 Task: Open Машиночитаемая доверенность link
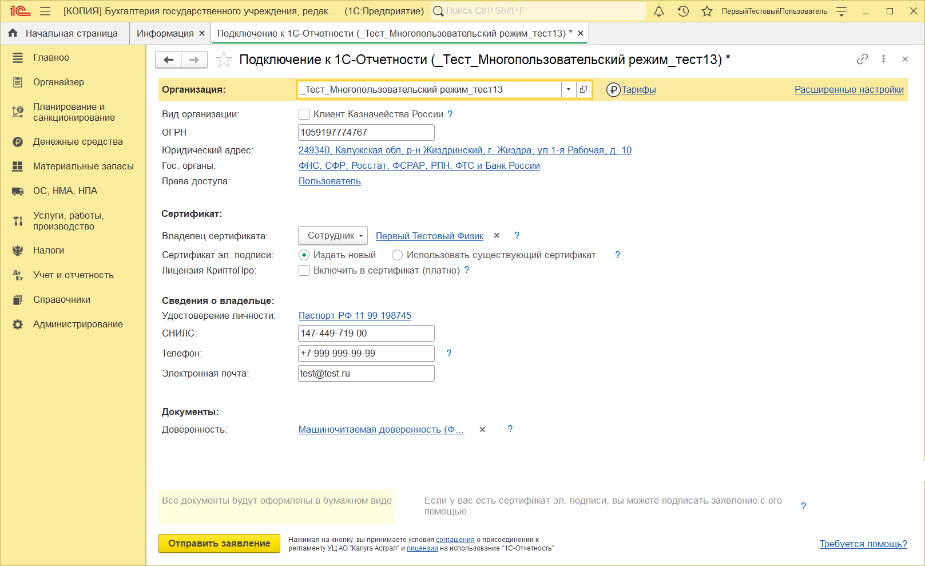382,429
